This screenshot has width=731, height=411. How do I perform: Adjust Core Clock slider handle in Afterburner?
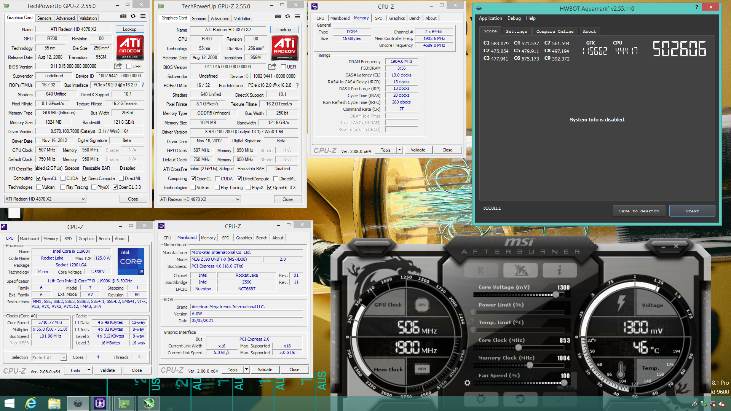518,347
